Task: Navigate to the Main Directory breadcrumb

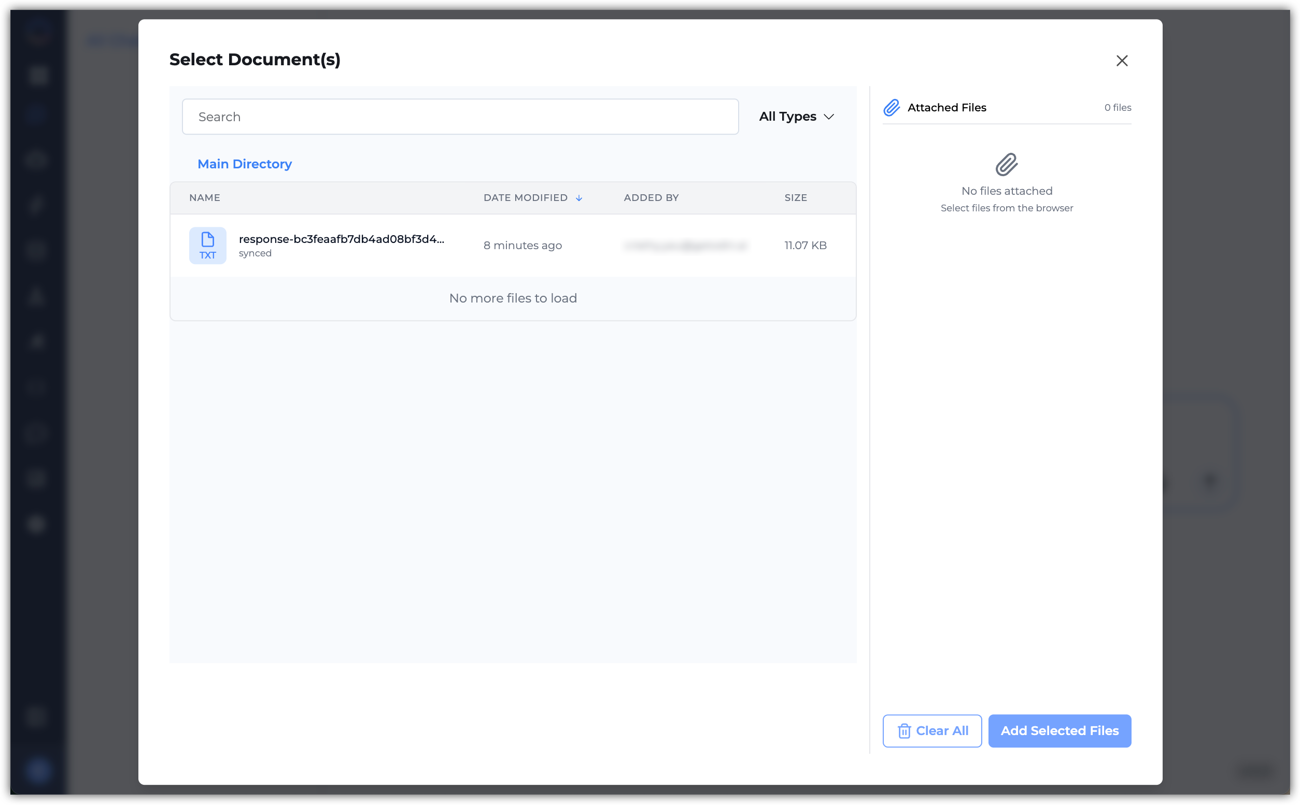Action: click(x=245, y=164)
